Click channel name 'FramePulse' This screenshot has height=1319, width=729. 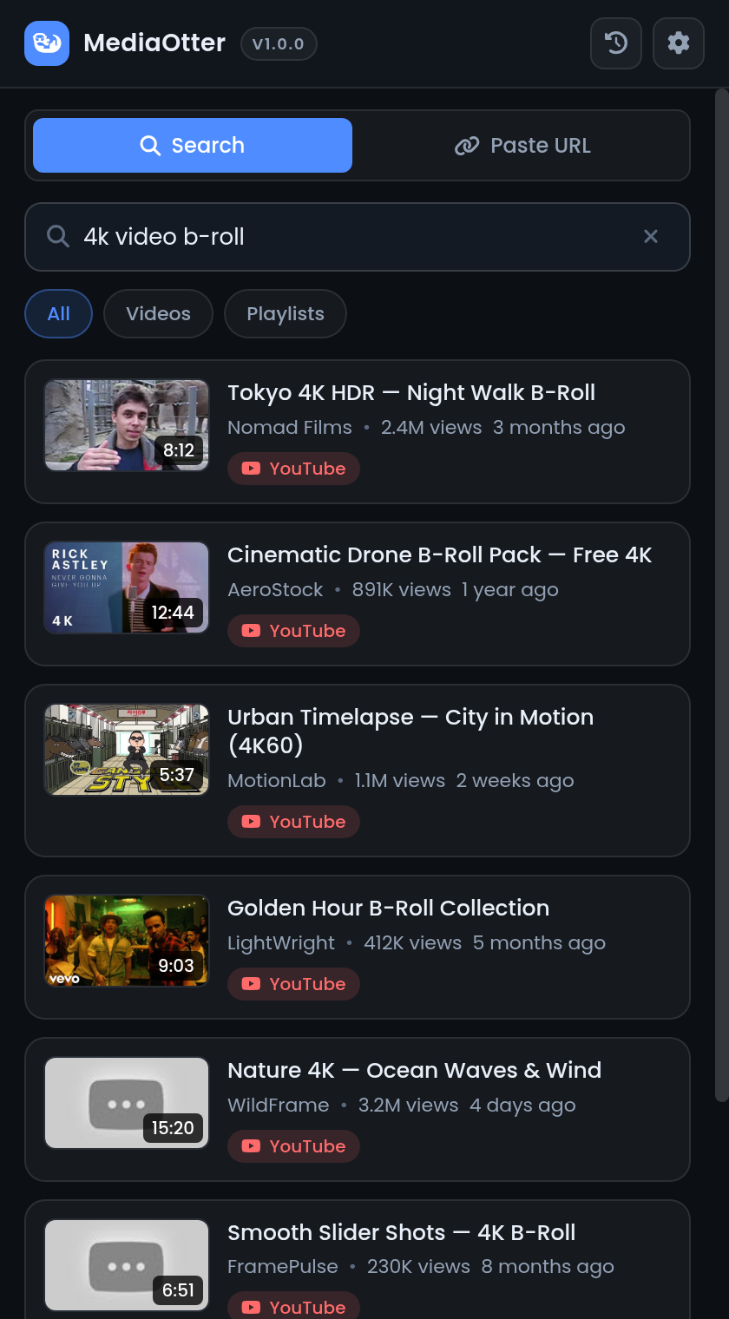point(283,1268)
